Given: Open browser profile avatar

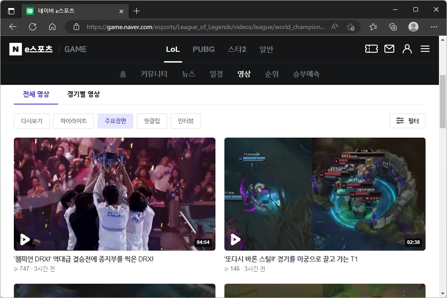Looking at the screenshot, I should point(413,27).
